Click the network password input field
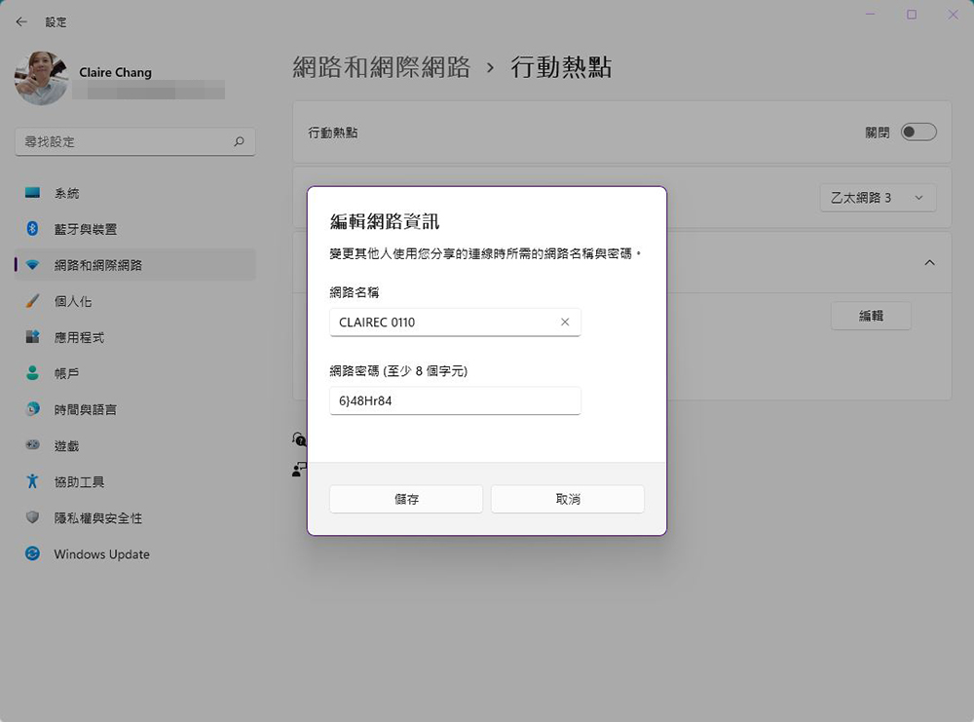This screenshot has height=722, width=974. pos(455,400)
